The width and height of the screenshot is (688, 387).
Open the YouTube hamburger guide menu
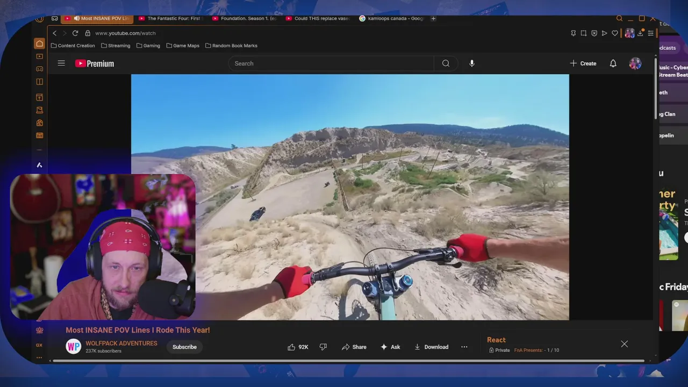(61, 63)
